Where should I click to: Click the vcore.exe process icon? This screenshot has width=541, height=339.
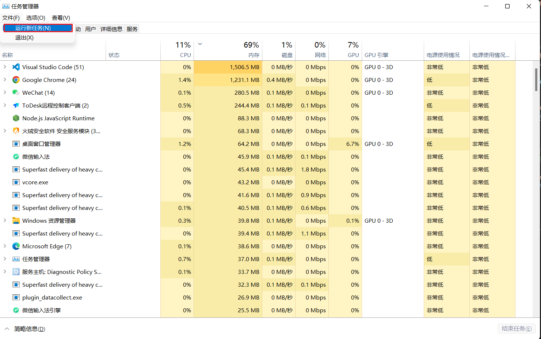pyautogui.click(x=16, y=182)
